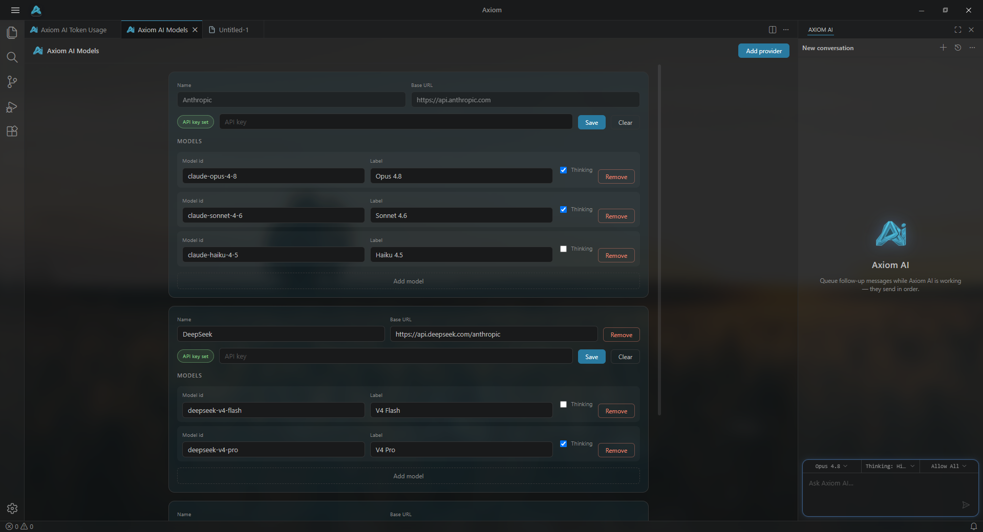
Task: Open conversation more options menu
Action: [x=972, y=48]
